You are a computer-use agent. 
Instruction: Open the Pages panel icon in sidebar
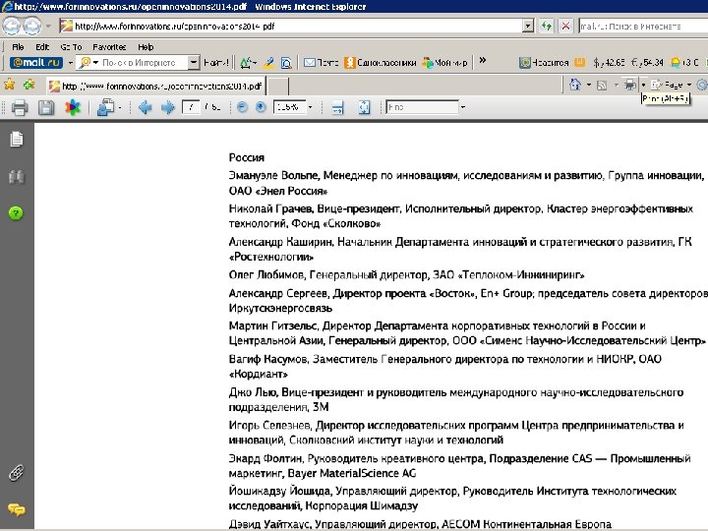pos(17,139)
